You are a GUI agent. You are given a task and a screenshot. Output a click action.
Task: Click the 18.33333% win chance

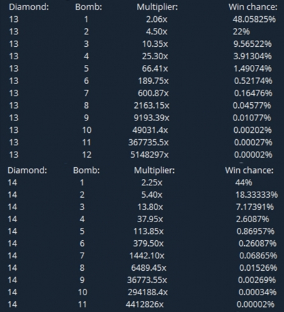pyautogui.click(x=257, y=195)
